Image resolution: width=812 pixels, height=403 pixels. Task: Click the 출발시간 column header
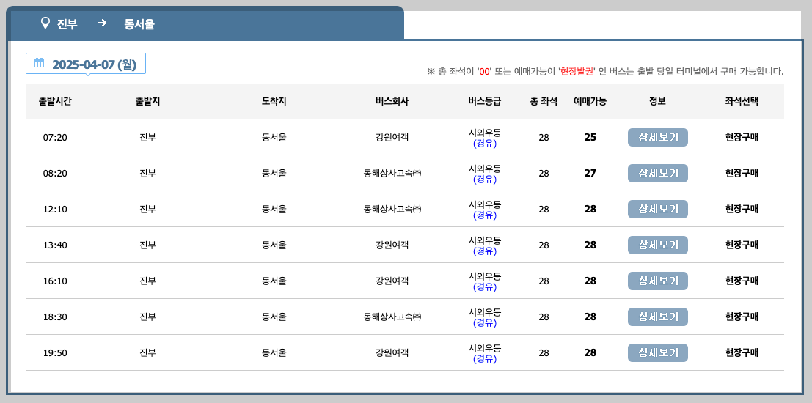55,101
